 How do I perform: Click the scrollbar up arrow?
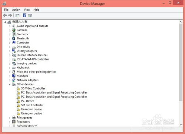(181, 22)
